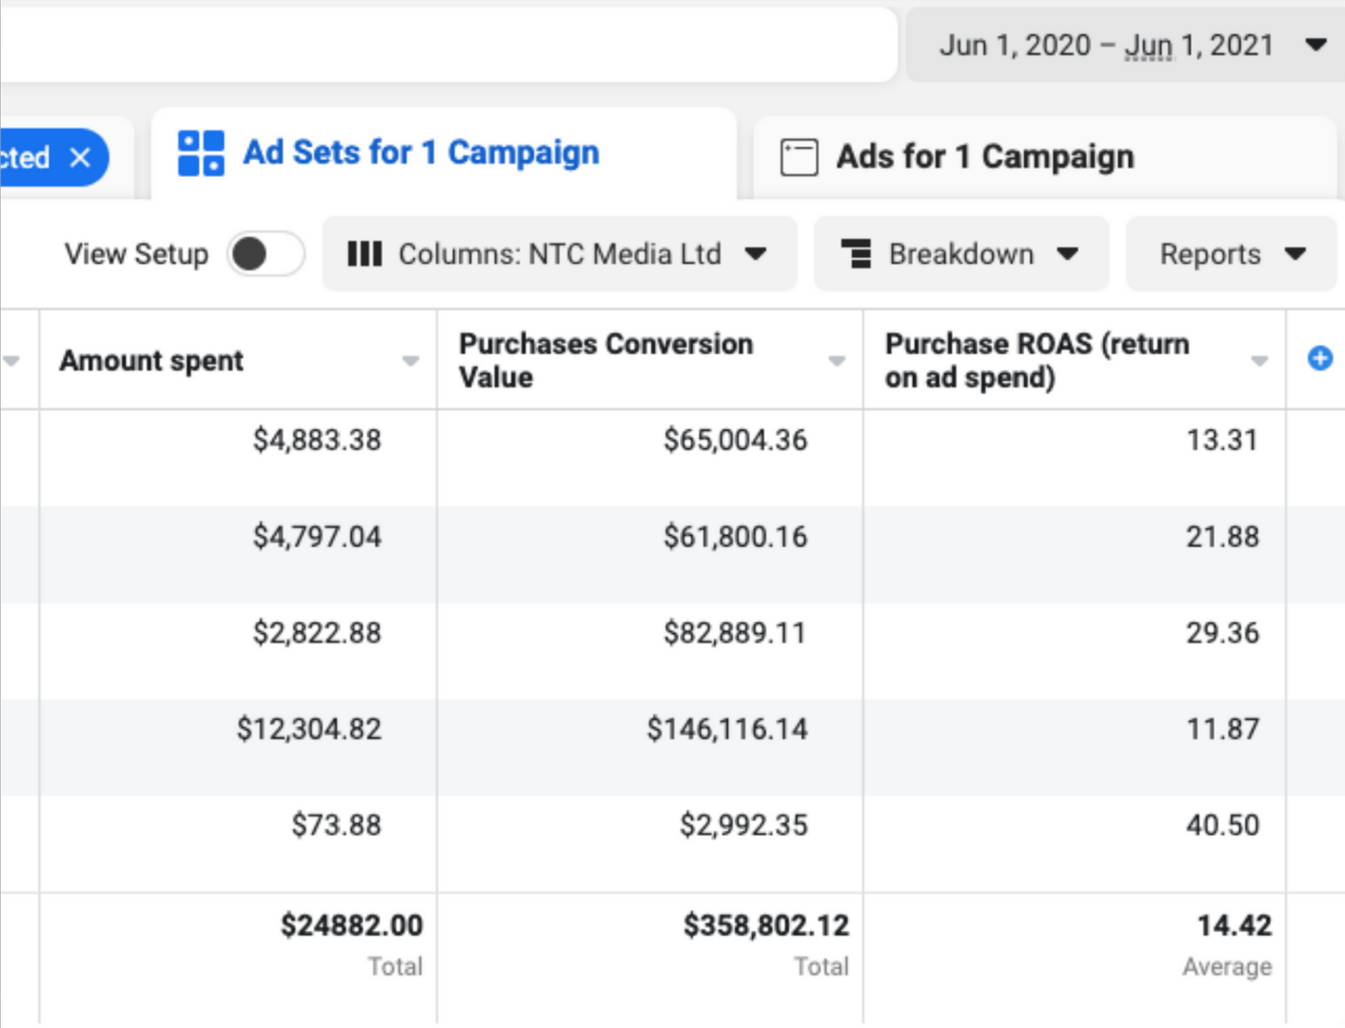
Task: Click the Ads for 1 Campaign window icon
Action: 799,157
